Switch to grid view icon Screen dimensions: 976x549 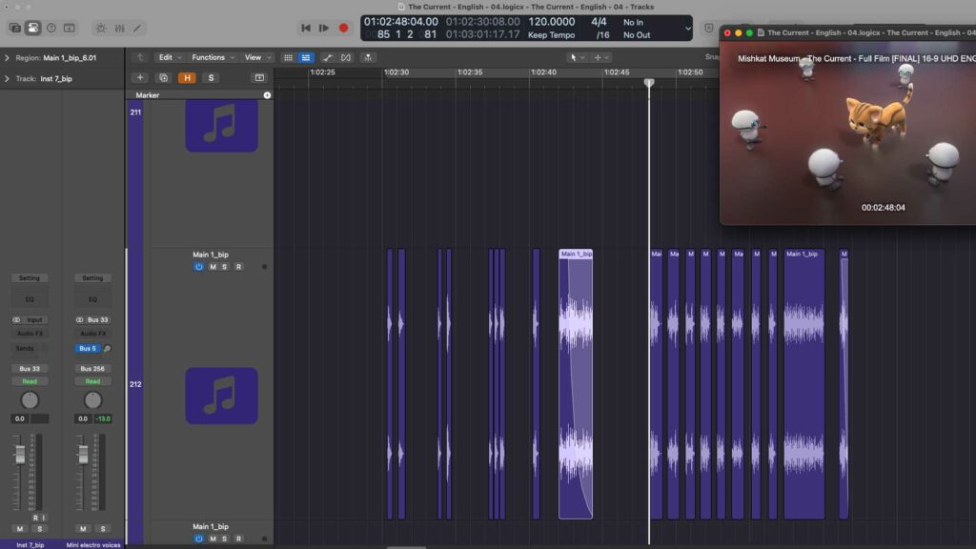288,57
